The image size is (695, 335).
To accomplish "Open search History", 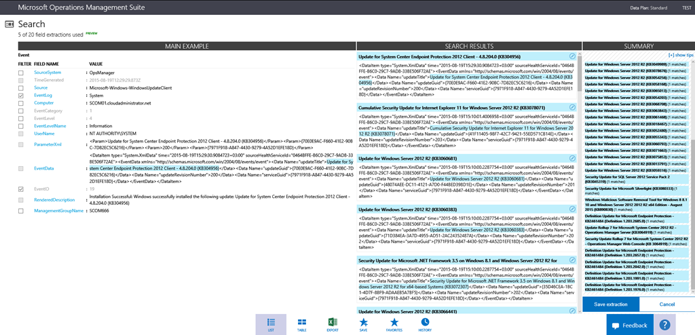I will [x=425, y=324].
